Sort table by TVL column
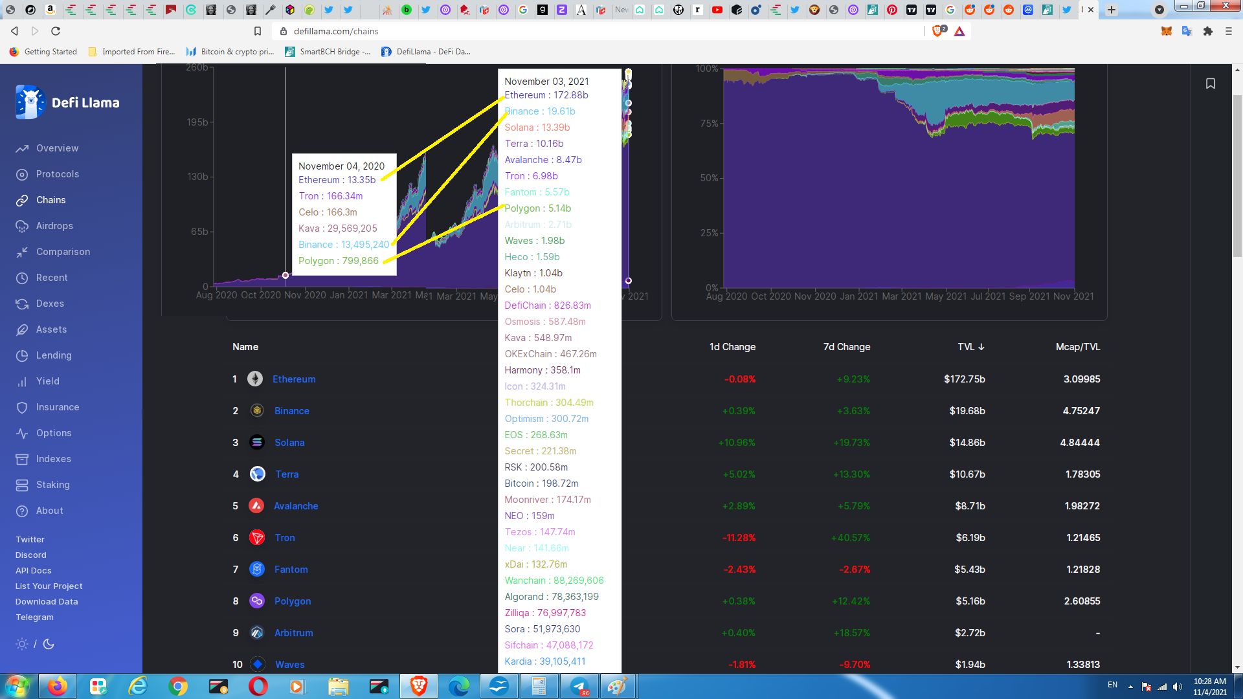The image size is (1243, 699). click(971, 347)
